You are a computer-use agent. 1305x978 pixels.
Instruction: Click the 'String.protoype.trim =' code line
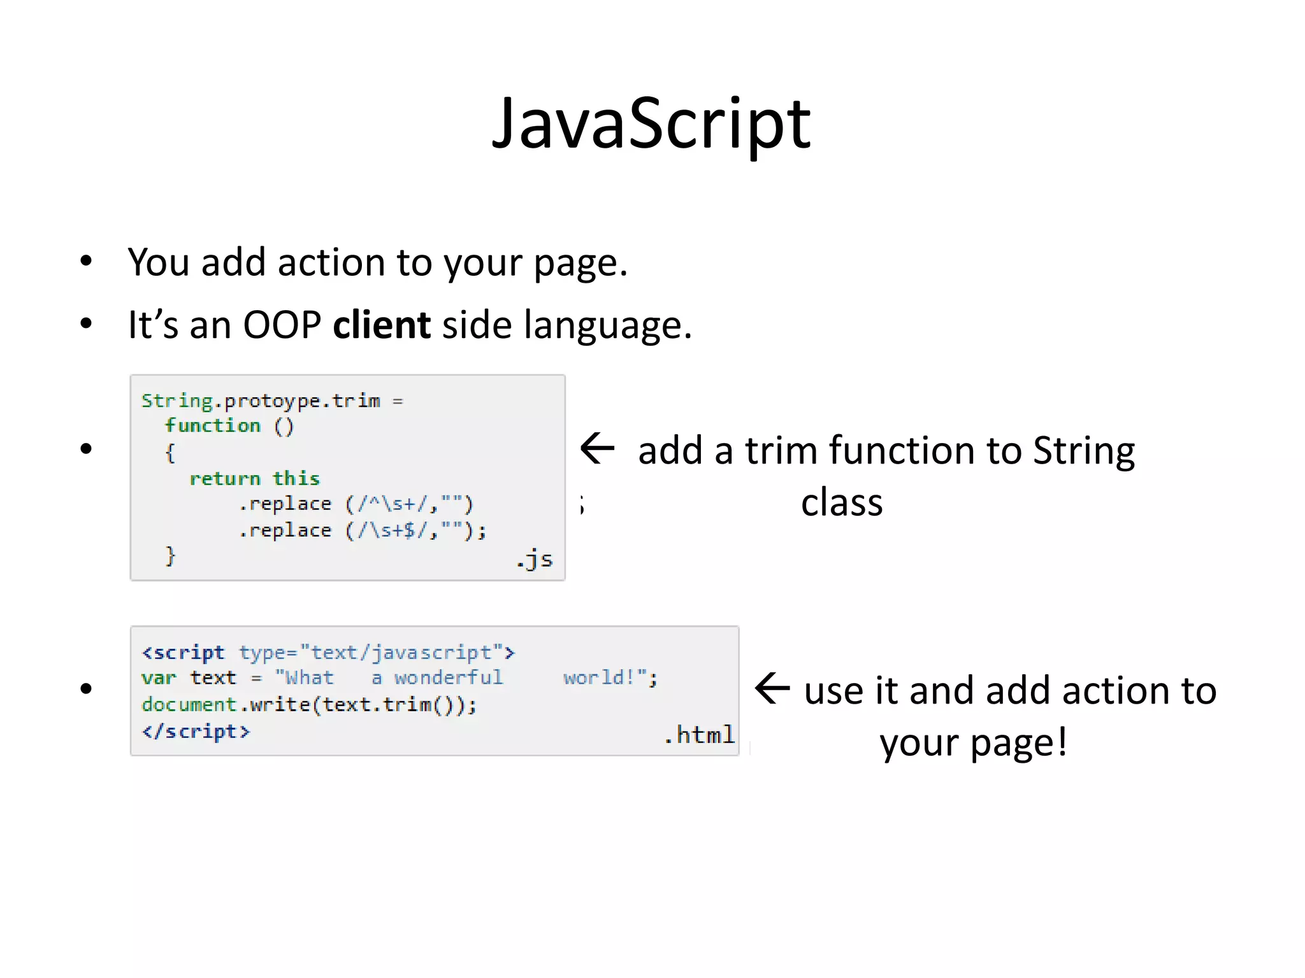point(272,400)
